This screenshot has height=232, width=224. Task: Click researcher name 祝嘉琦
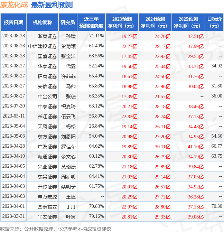(68, 106)
